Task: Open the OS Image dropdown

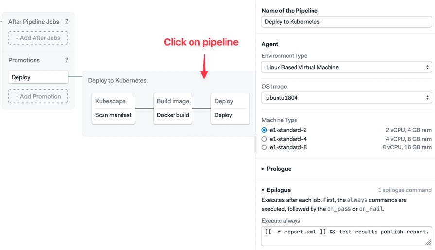Action: tap(346, 98)
